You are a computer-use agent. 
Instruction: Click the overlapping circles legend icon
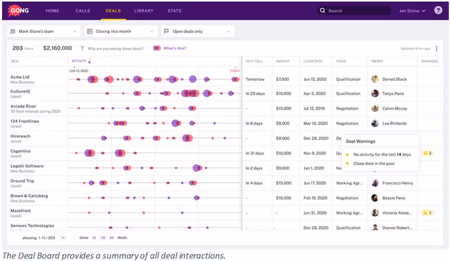pos(157,48)
